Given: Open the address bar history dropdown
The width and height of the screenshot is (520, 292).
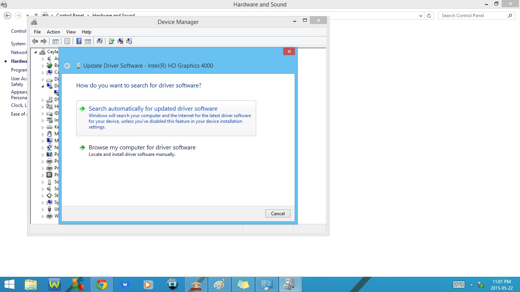Looking at the screenshot, I should coord(421,16).
